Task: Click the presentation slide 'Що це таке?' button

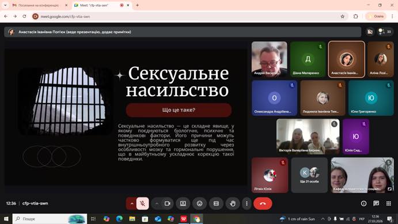Action: pyautogui.click(x=179, y=110)
